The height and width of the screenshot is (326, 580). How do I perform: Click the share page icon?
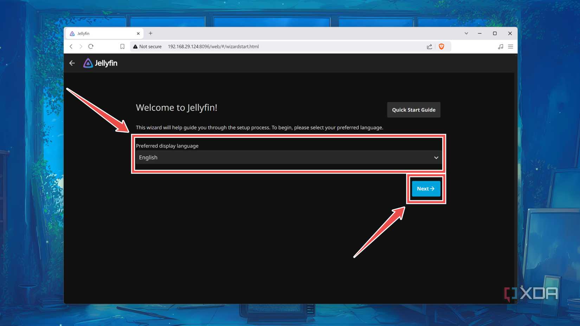pos(429,46)
